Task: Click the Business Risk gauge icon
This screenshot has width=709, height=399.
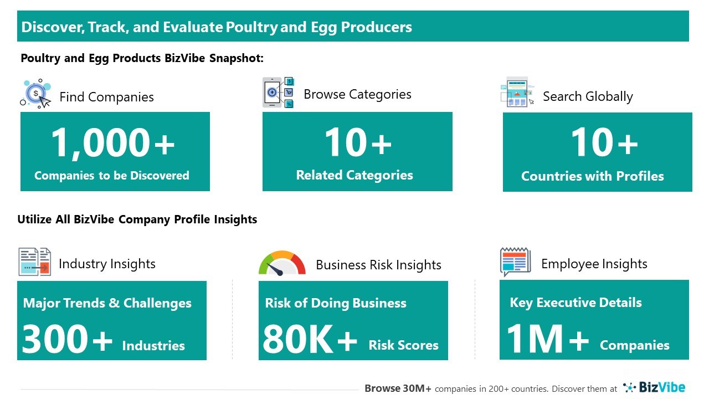Action: coord(281,263)
